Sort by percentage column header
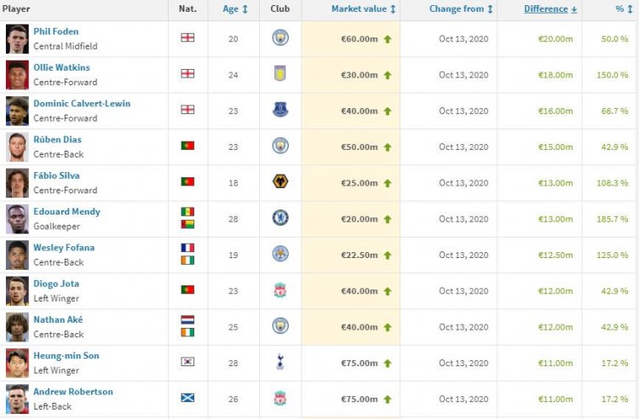The height and width of the screenshot is (419, 639). click(624, 9)
